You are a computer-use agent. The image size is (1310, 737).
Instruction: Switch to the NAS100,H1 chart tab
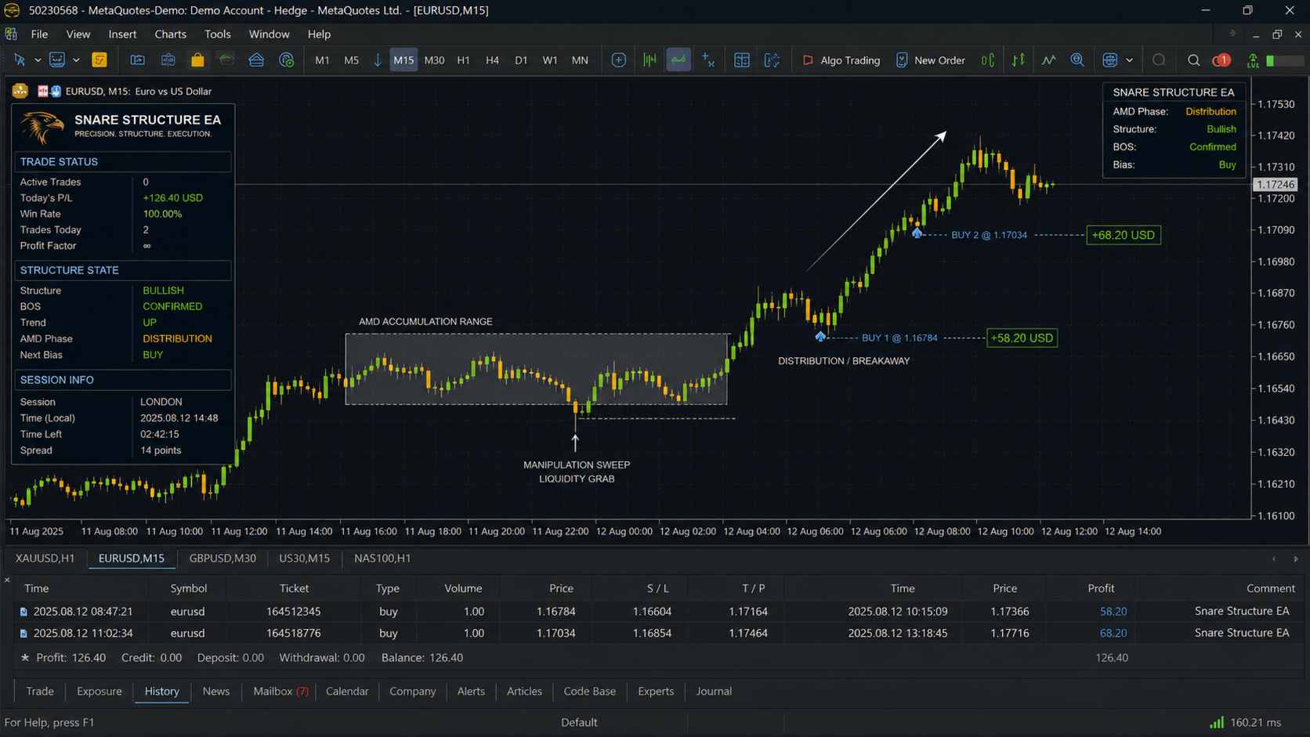click(x=382, y=558)
